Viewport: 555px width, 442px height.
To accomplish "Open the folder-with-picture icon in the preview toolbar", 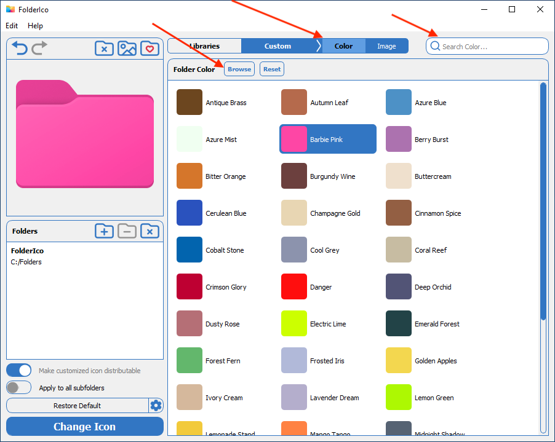I will 127,48.
